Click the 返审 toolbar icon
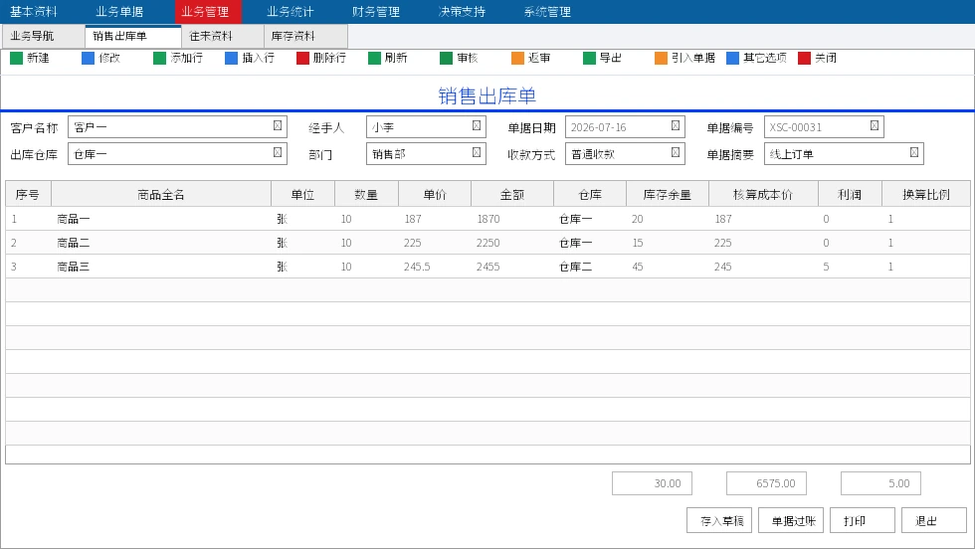This screenshot has width=975, height=549. tap(517, 58)
